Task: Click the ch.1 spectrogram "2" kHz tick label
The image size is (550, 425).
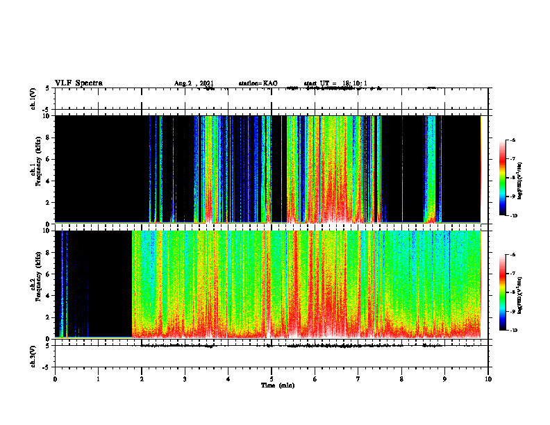Action: pyautogui.click(x=49, y=202)
